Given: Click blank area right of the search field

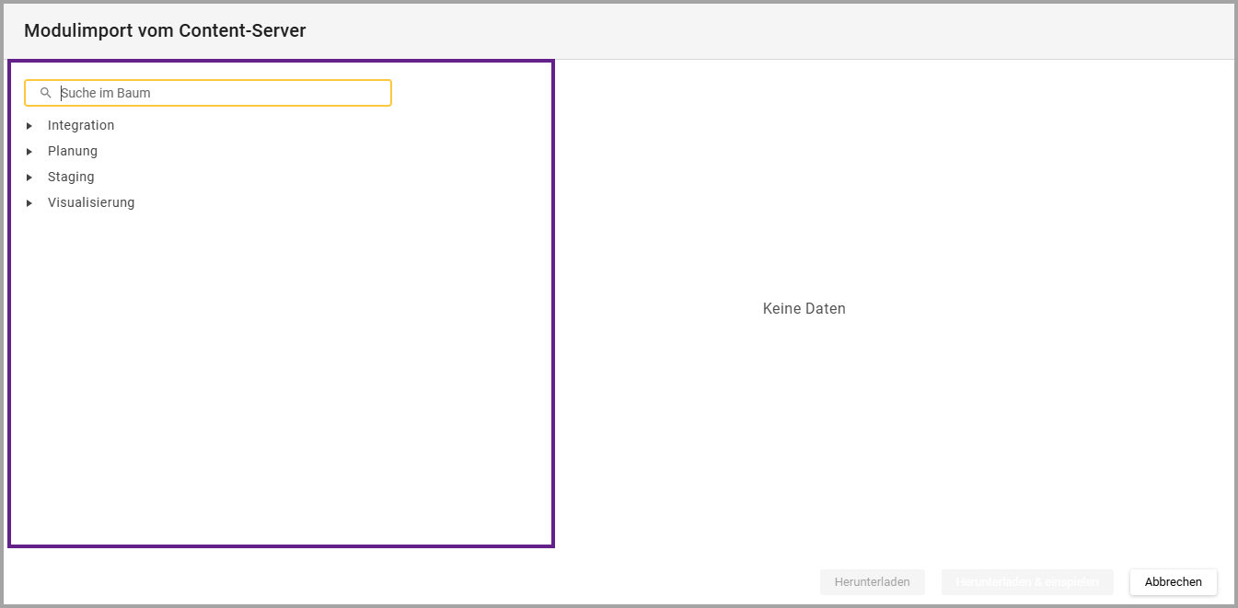Looking at the screenshot, I should pos(469,93).
